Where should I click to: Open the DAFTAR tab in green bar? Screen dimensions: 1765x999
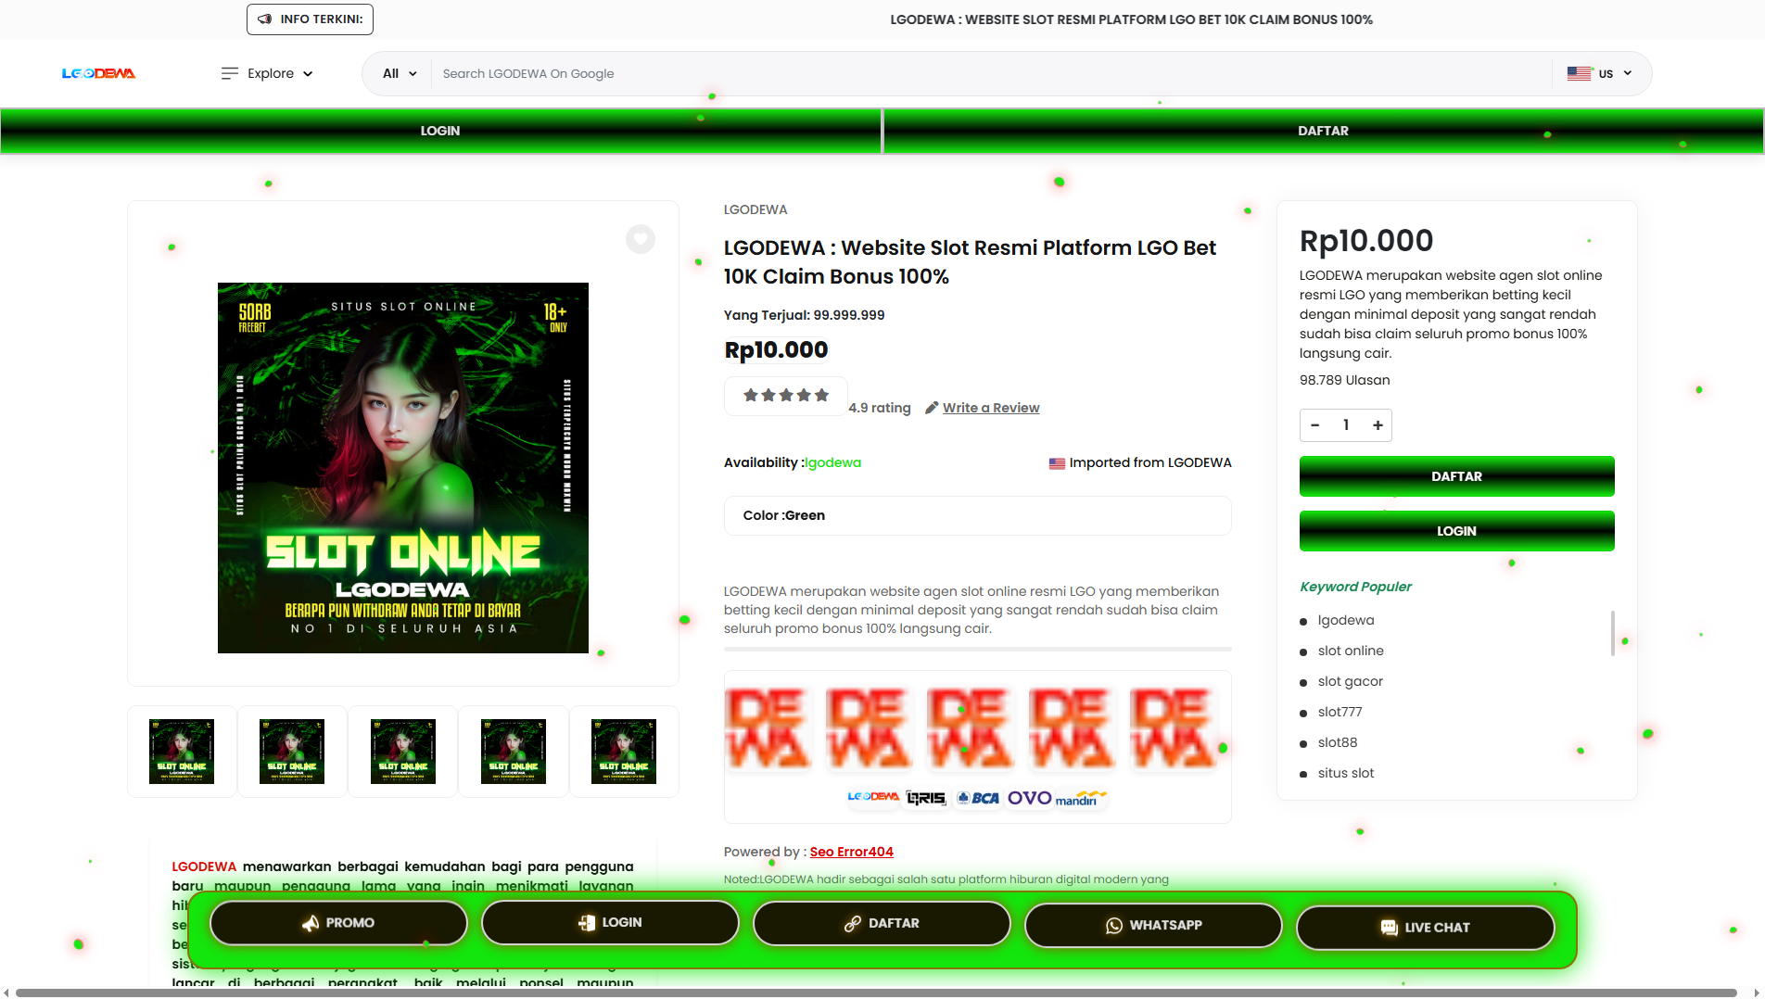tap(1324, 131)
